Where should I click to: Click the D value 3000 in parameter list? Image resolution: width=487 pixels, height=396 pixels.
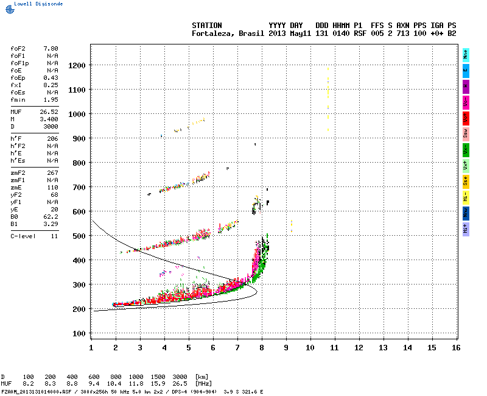(51, 127)
